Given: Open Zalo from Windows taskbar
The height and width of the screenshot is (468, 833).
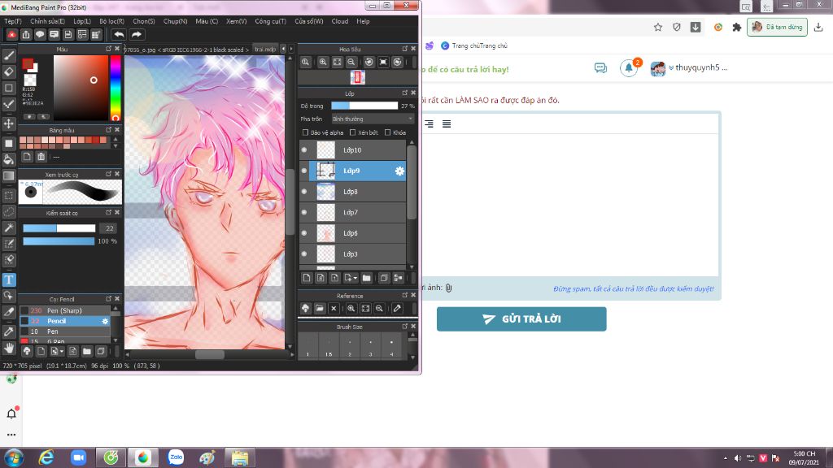Looking at the screenshot, I should (176, 457).
